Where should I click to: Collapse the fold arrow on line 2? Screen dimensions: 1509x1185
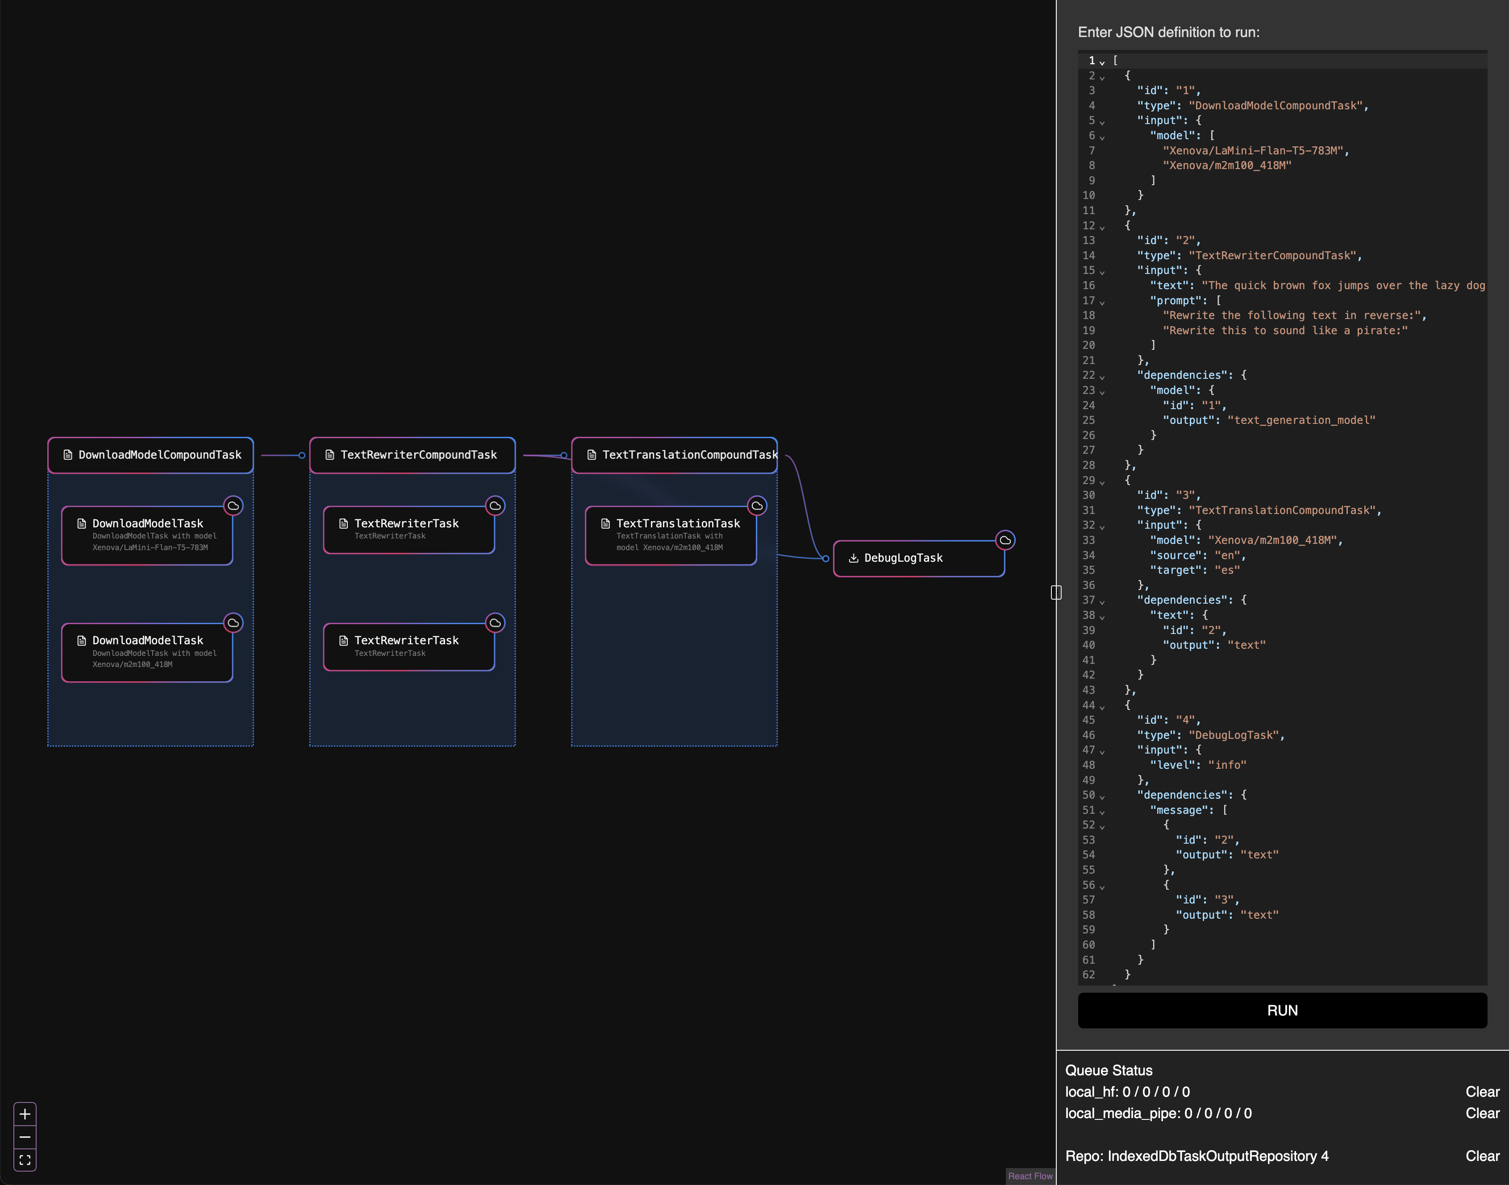pyautogui.click(x=1102, y=77)
